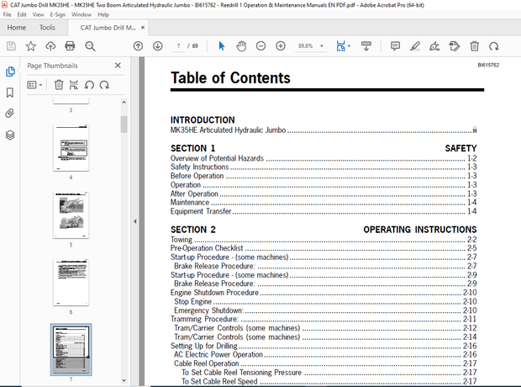The width and height of the screenshot is (521, 387).
Task: Open the thumbnails options menu dropdown
Action: coord(34,85)
